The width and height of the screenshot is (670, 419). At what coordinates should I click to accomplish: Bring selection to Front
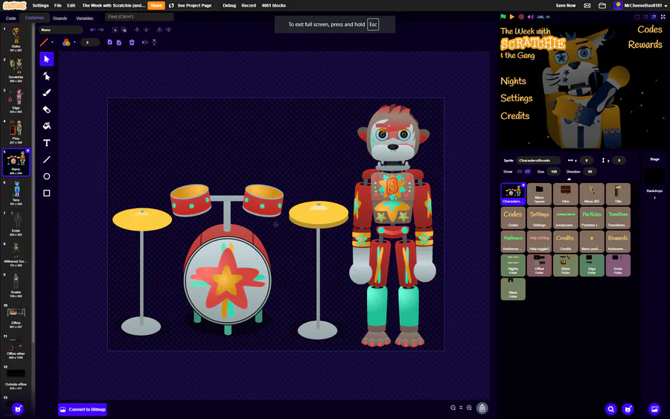pyautogui.click(x=159, y=30)
